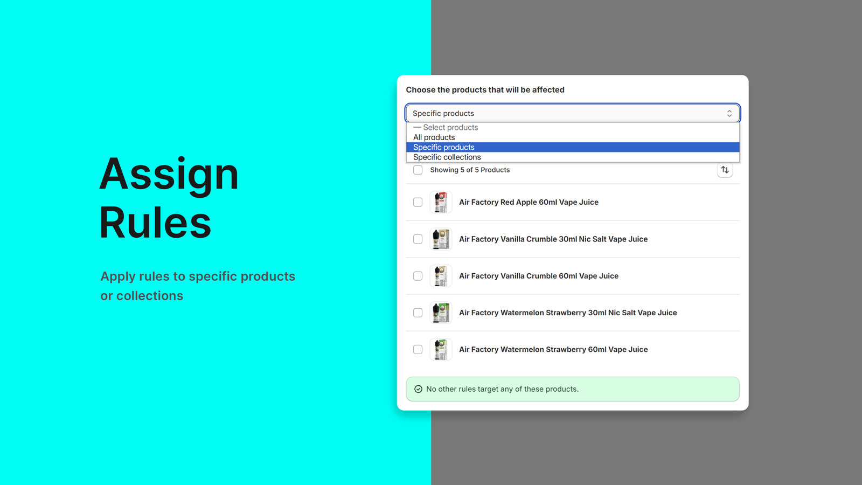862x485 pixels.
Task: Click 'Air Factory Watermelon Strawberry 60ml Vape Juice' text
Action: [x=553, y=349]
